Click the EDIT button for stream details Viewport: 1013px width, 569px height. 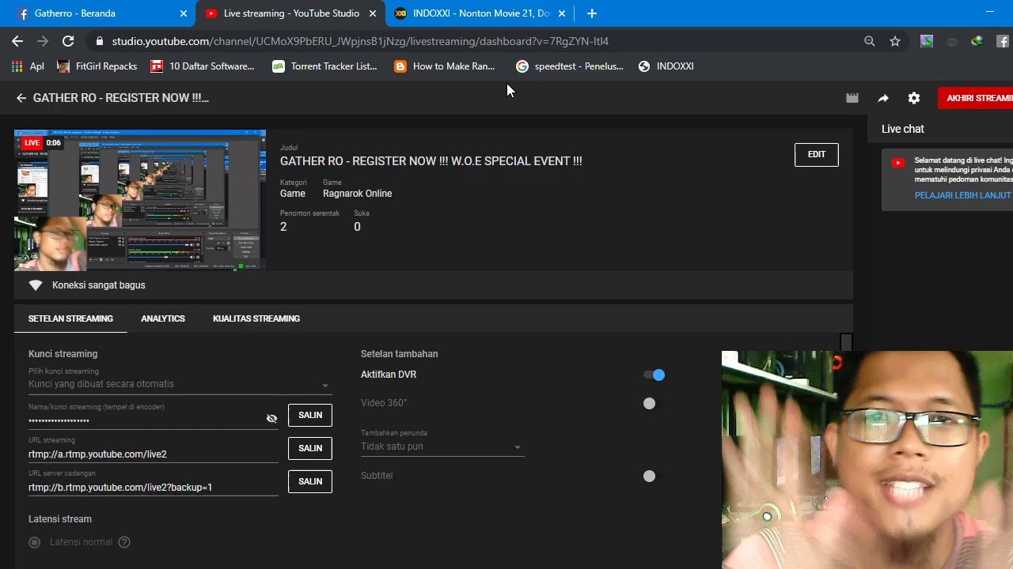pos(817,155)
